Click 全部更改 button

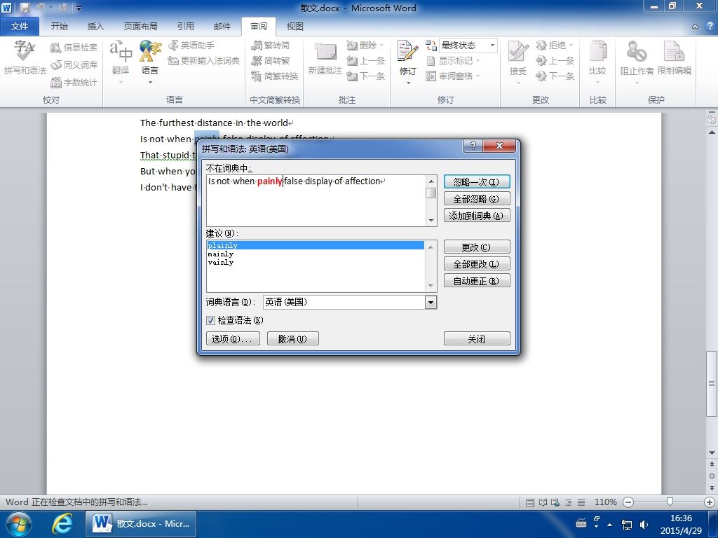click(x=476, y=264)
